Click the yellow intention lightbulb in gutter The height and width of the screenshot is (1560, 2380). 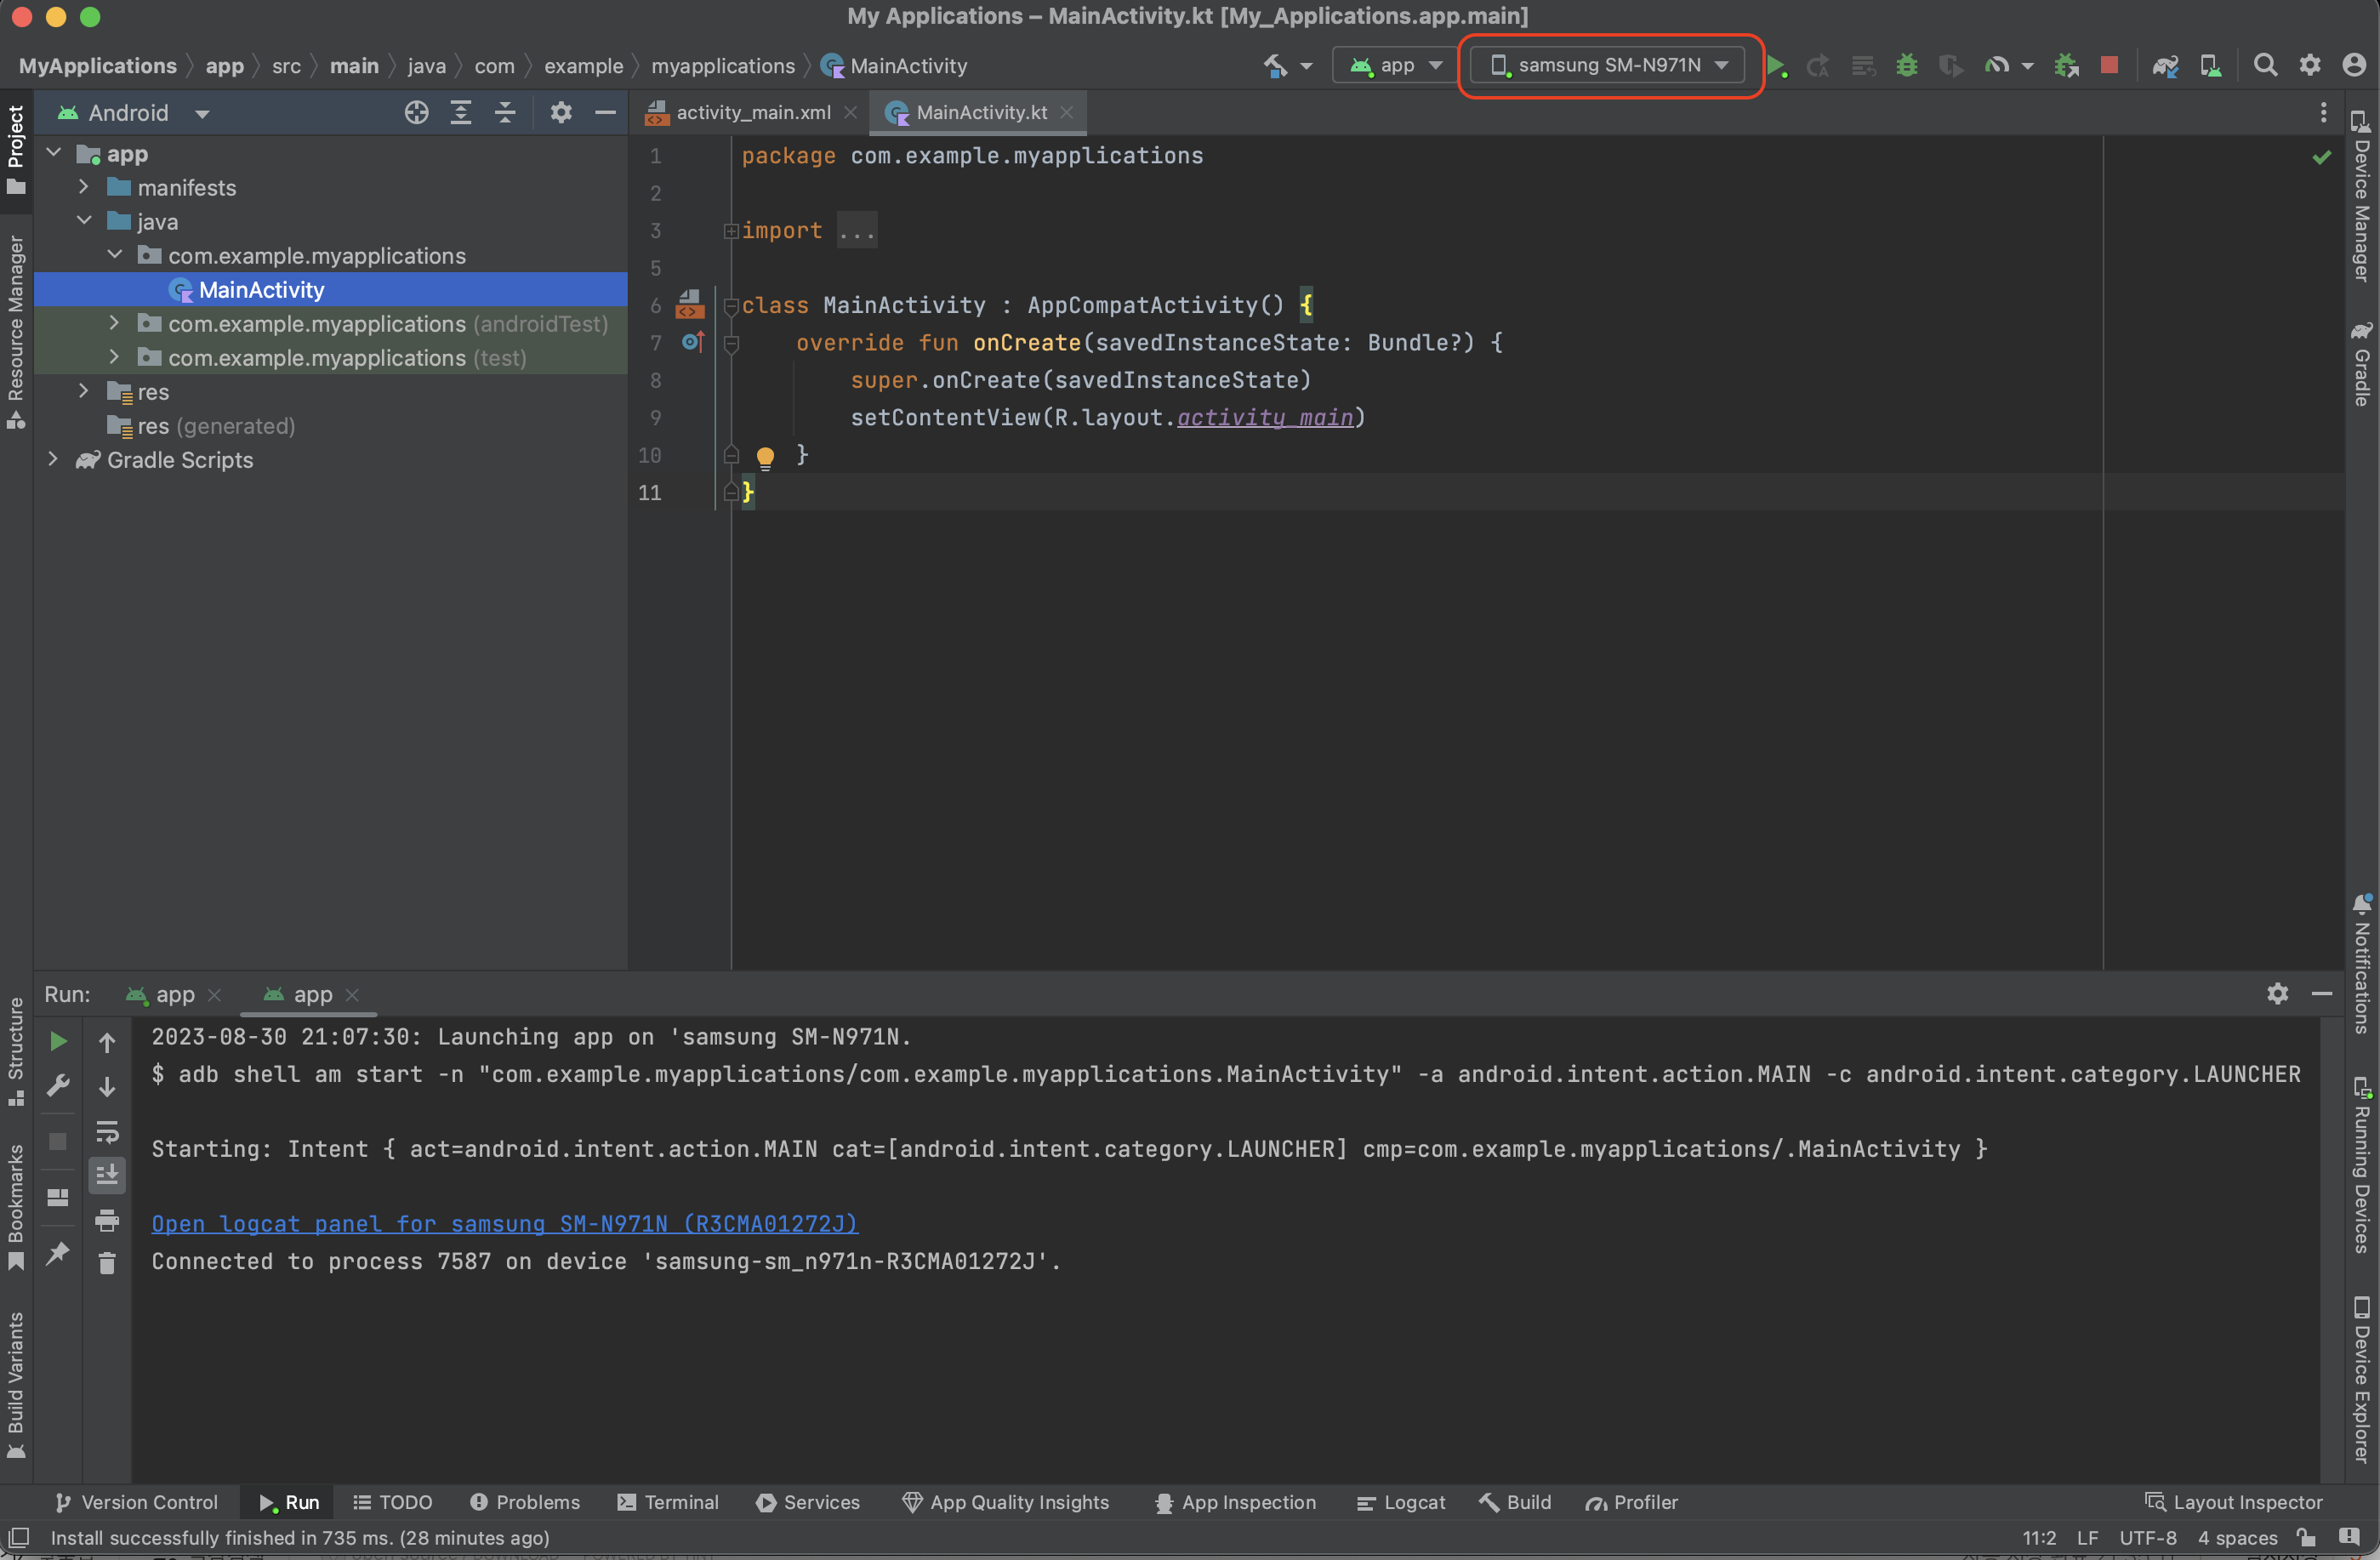point(765,457)
